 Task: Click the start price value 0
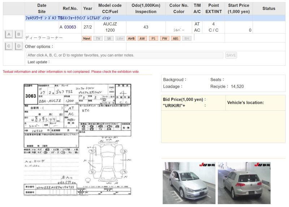point(250,30)
